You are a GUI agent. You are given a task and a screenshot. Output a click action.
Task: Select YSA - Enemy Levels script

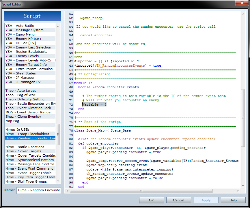click(30, 56)
